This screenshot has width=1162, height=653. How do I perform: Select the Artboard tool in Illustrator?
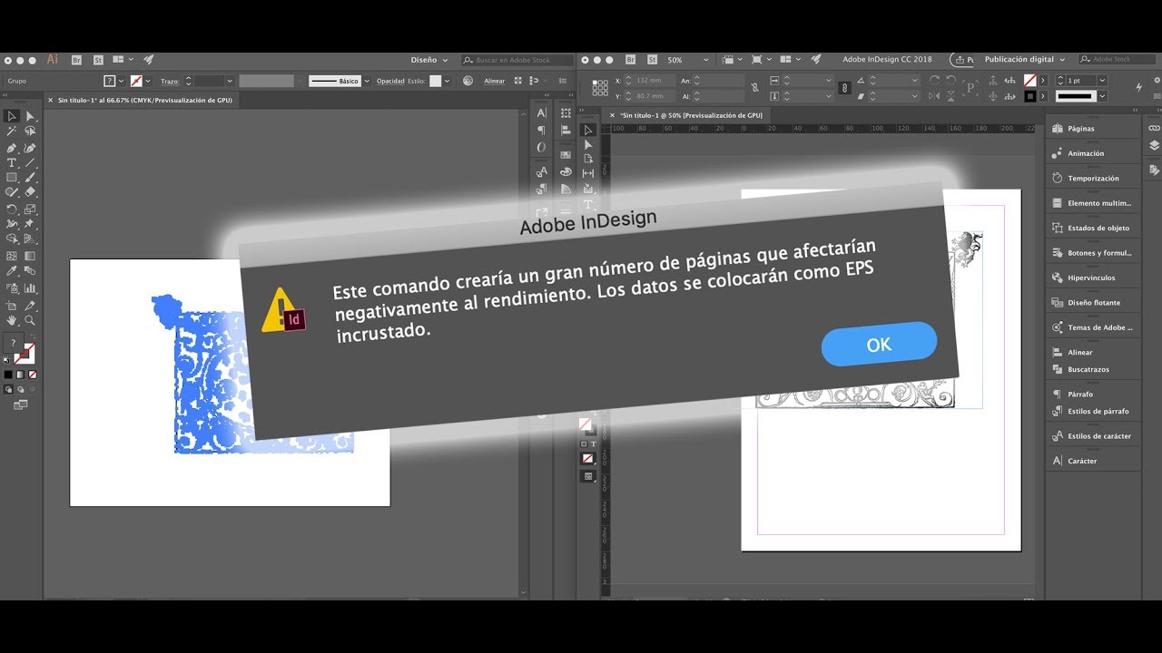[11, 305]
